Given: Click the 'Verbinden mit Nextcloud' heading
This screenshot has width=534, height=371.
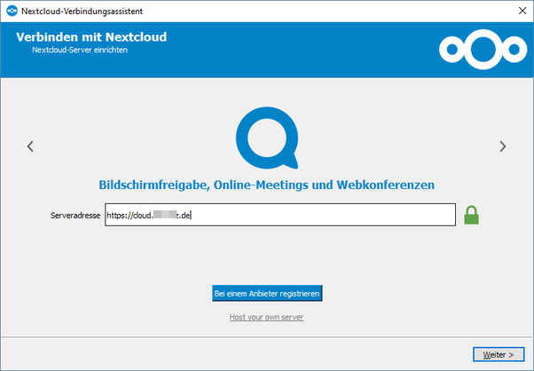Looking at the screenshot, I should pyautogui.click(x=91, y=37).
